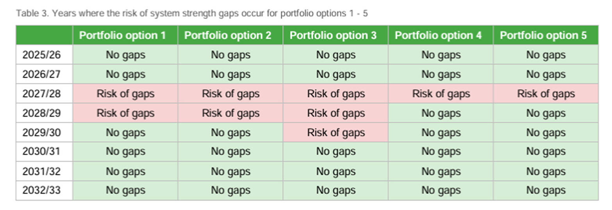
Task: Click the Portfolio option 5 header cell
Action: coord(546,35)
